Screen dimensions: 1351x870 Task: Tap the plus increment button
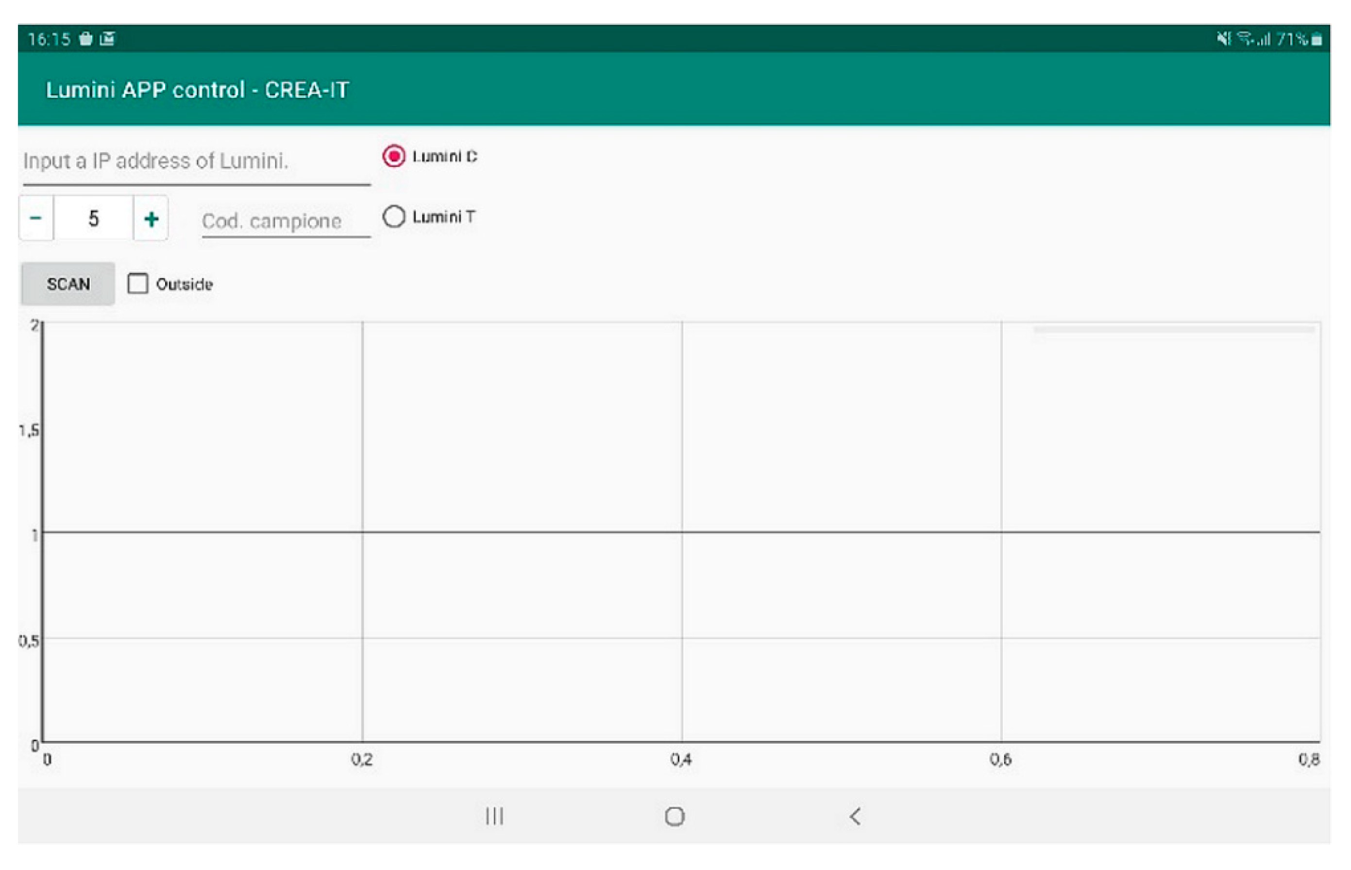151,218
